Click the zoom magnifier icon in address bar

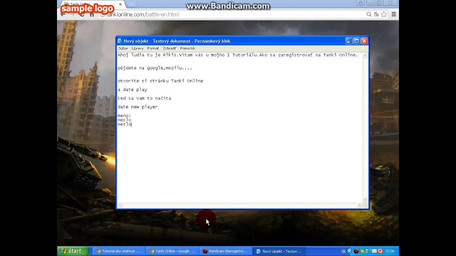[369, 14]
